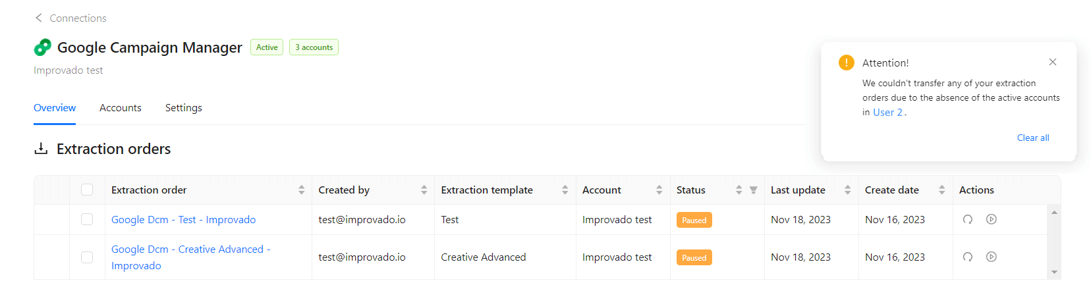Click the back arrow next to Connections
The height and width of the screenshot is (287, 1091).
point(38,18)
